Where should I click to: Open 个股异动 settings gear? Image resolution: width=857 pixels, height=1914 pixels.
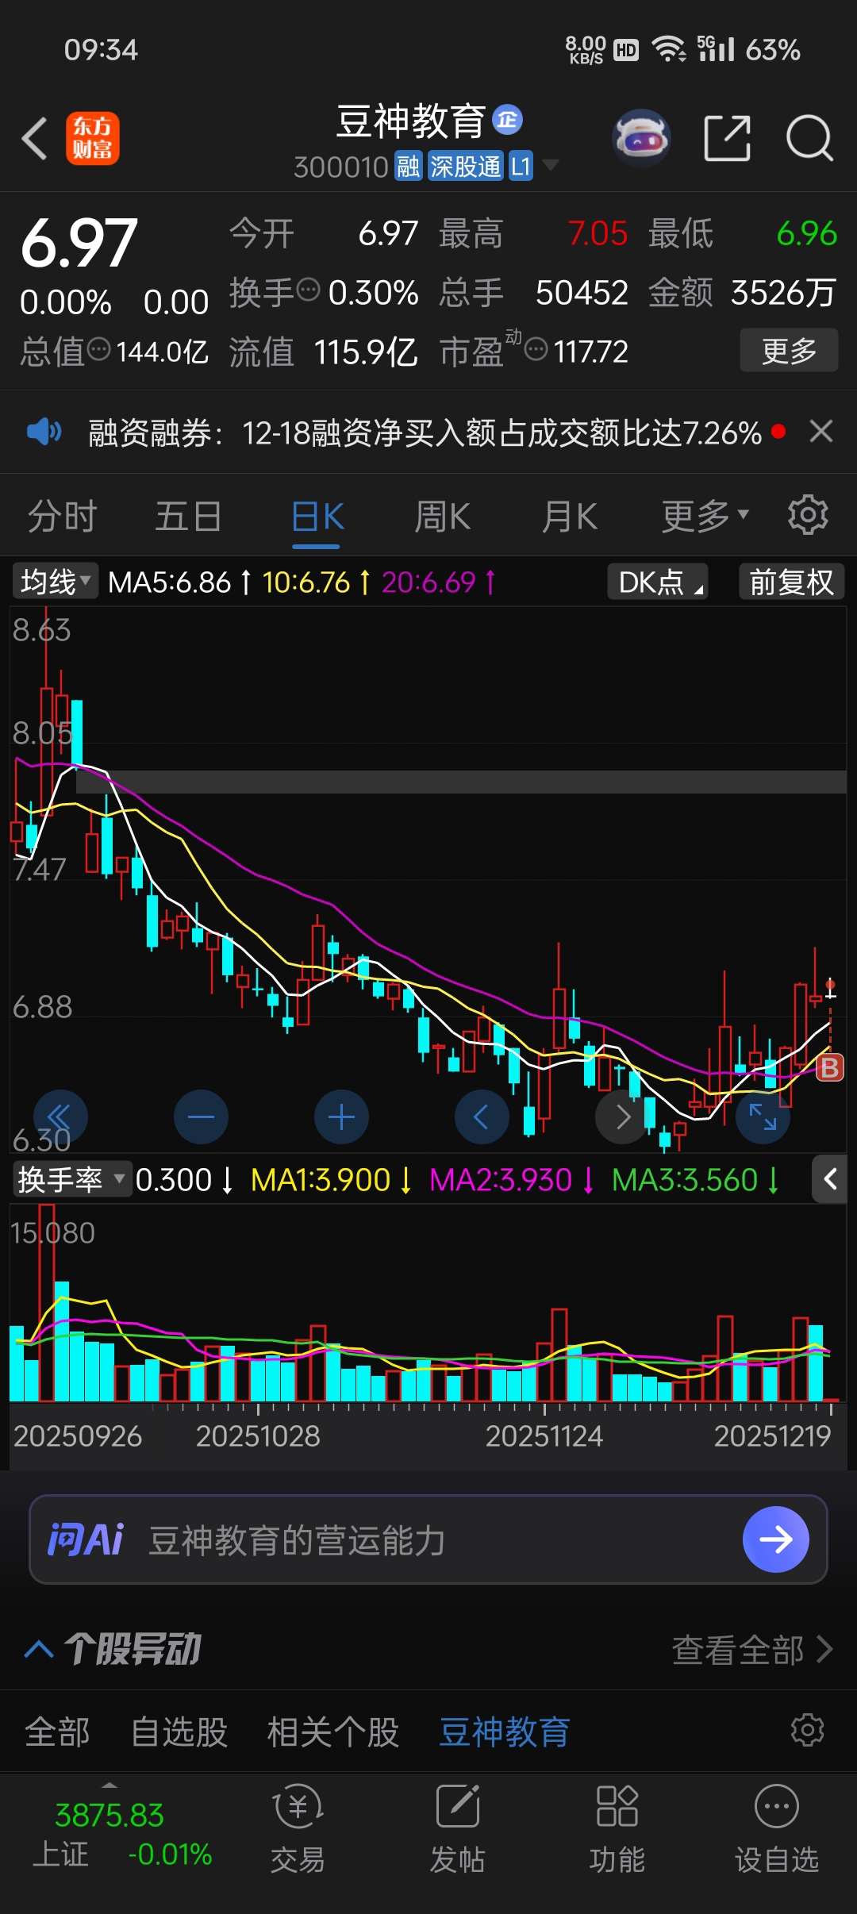[x=808, y=1731]
